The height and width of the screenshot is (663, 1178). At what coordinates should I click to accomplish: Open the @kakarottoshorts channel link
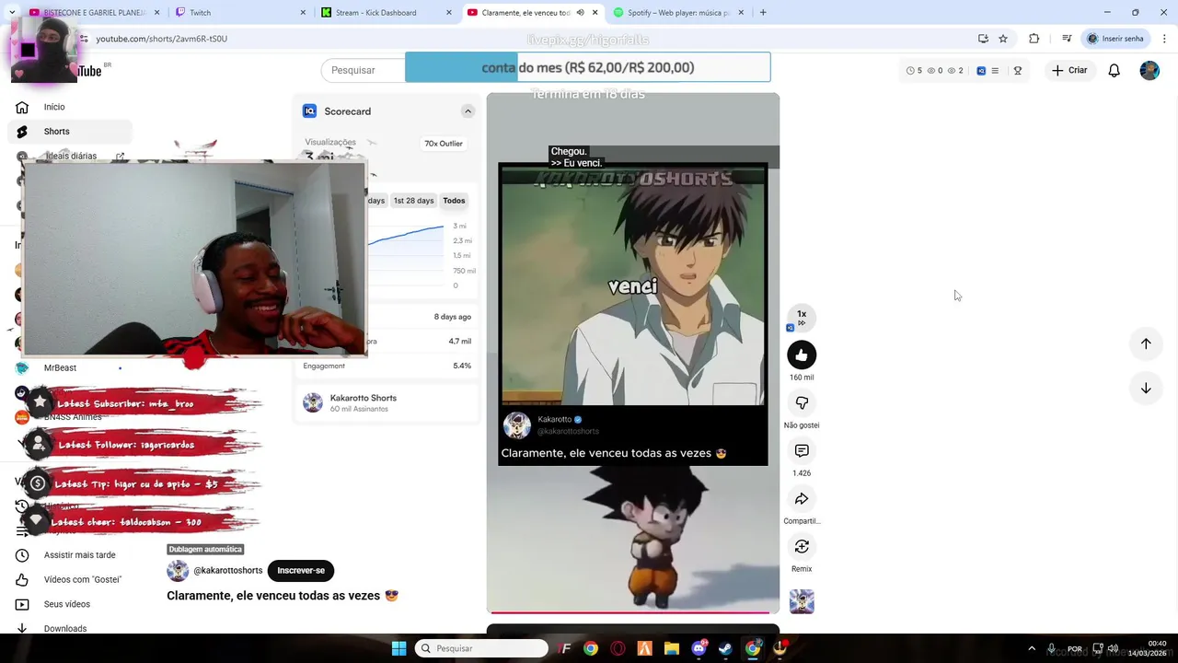[x=227, y=571]
